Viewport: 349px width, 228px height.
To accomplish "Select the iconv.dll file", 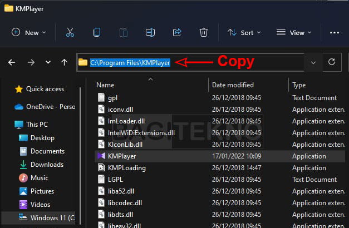I will pyautogui.click(x=220, y=110).
